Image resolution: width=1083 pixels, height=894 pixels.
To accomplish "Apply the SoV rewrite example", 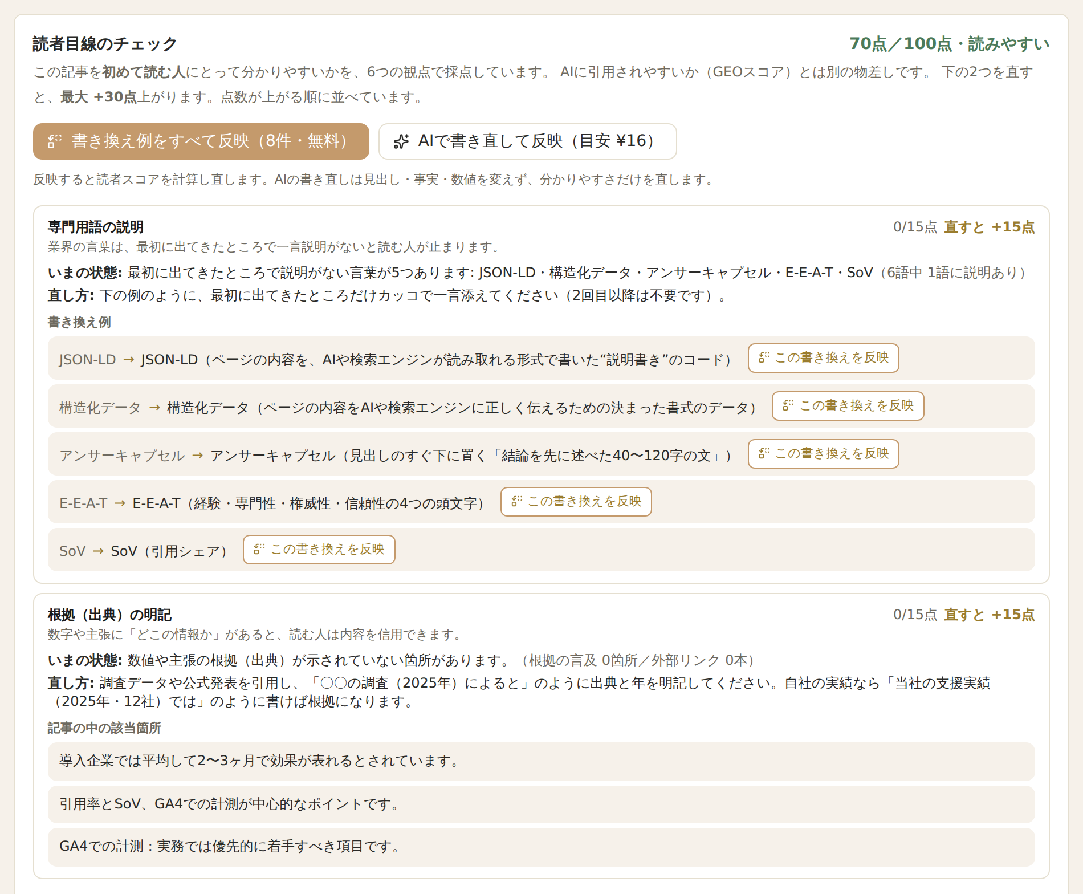I will pyautogui.click(x=319, y=550).
